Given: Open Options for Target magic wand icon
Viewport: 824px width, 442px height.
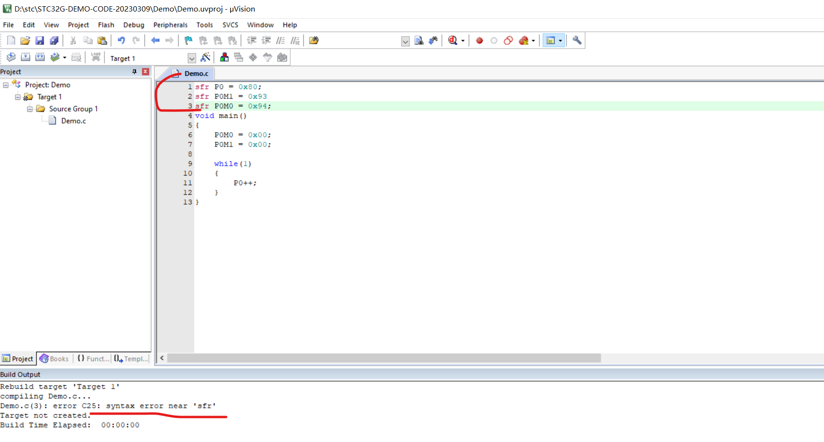Looking at the screenshot, I should pyautogui.click(x=206, y=58).
